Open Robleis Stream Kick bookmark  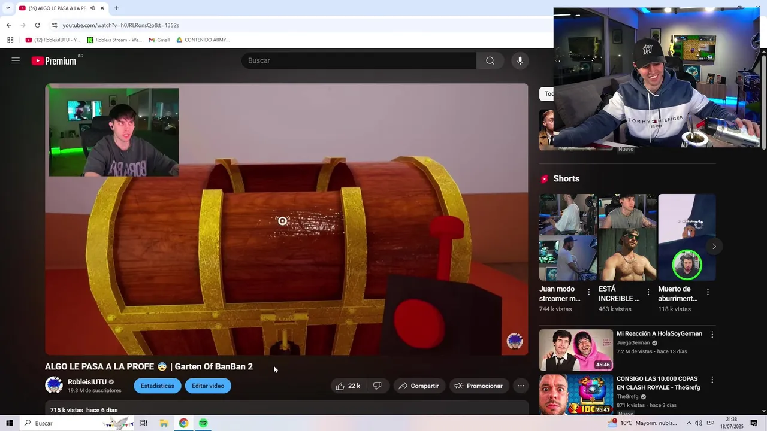114,40
